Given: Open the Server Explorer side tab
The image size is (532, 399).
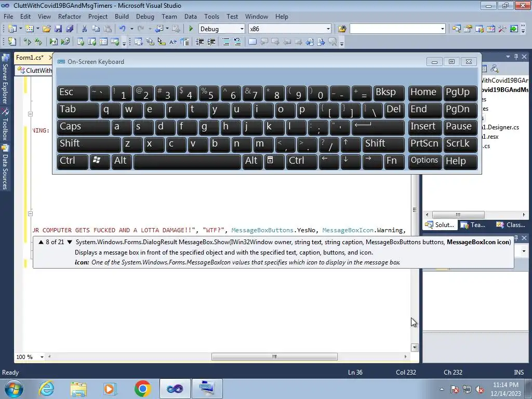Looking at the screenshot, I should 5,80.
